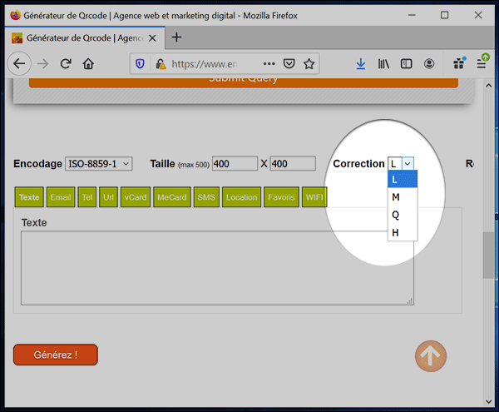Open the Firefox hamburger menu

tap(482, 63)
